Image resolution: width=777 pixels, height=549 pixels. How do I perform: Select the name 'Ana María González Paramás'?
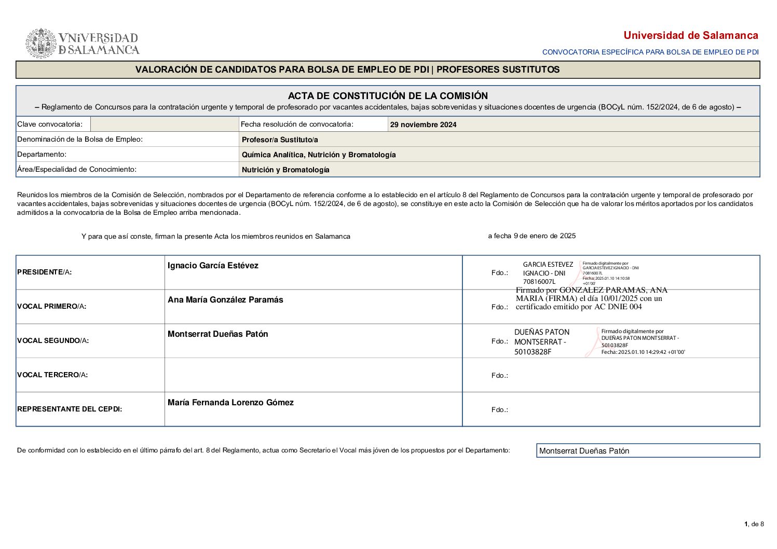[x=225, y=300]
